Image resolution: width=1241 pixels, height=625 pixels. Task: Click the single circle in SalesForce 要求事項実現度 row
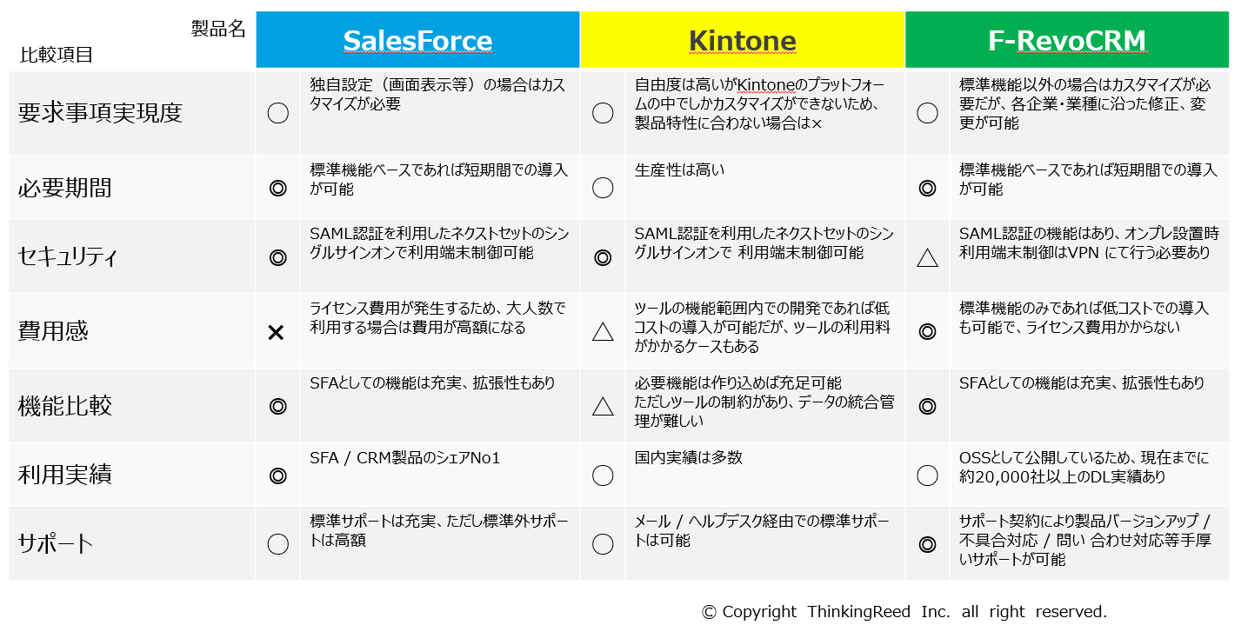tap(277, 113)
